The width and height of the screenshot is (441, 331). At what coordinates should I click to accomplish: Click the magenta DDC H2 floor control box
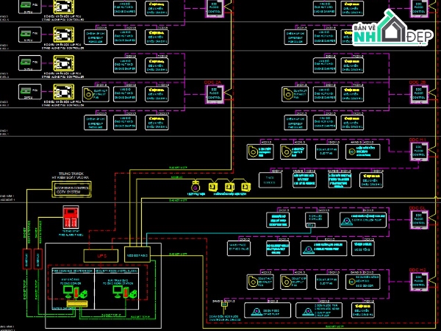(x=419, y=282)
